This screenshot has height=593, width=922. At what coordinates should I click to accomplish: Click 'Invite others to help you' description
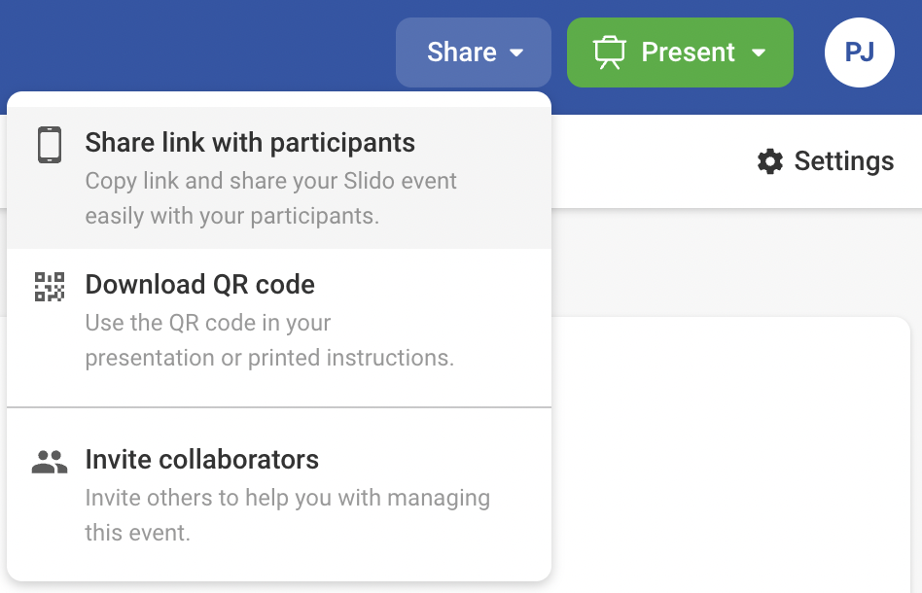(x=287, y=499)
